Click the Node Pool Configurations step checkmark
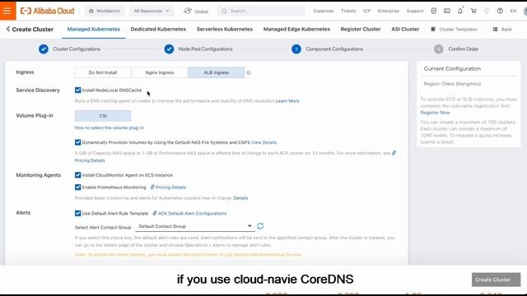Image resolution: width=527 pixels, height=296 pixels. coord(169,49)
